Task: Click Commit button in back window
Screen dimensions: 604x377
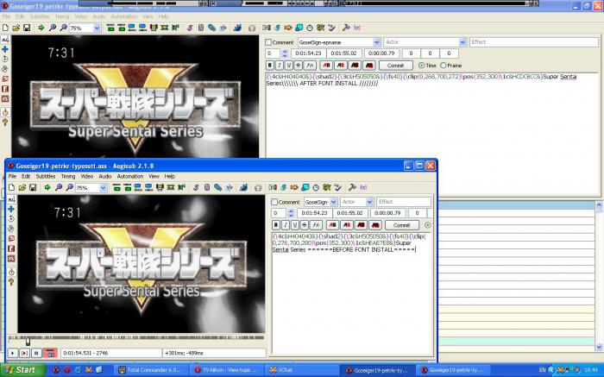Action: (395, 66)
